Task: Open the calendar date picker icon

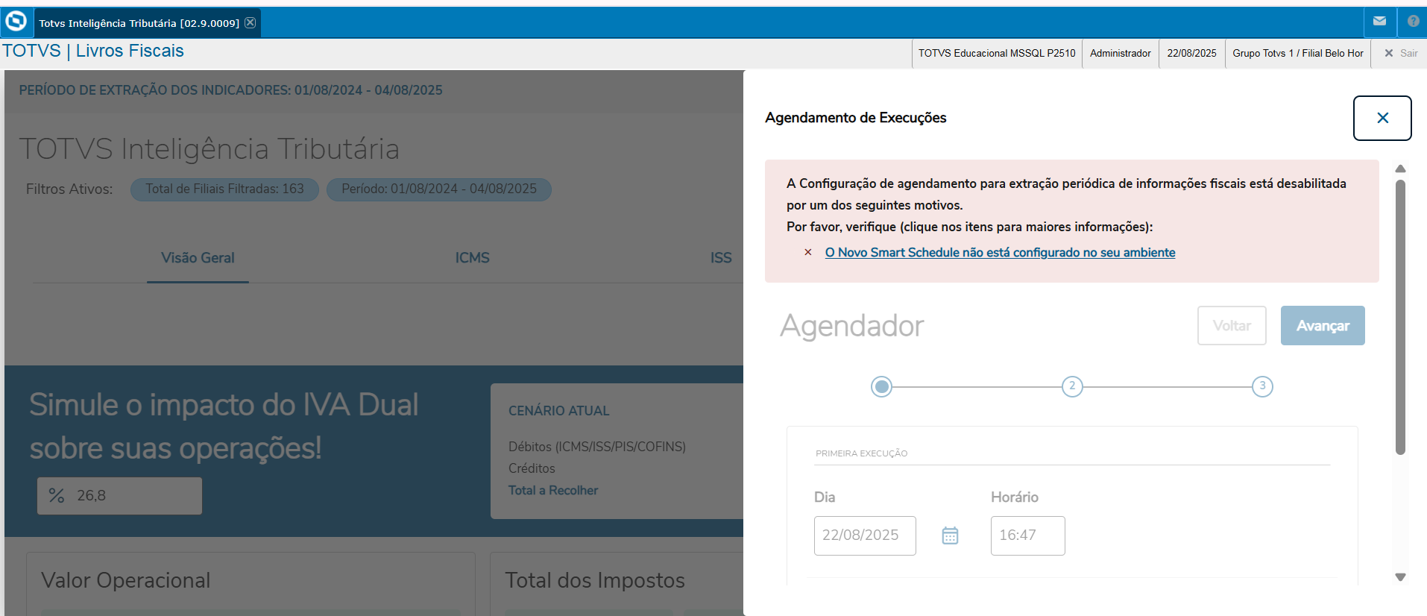Action: (950, 535)
